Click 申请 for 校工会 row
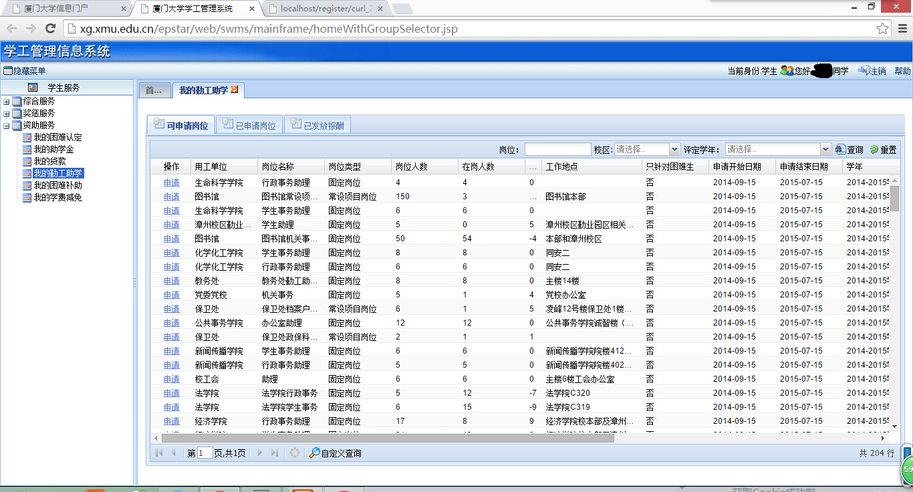 point(172,379)
